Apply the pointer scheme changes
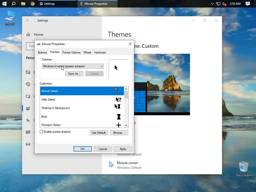 pyautogui.click(x=123, y=149)
